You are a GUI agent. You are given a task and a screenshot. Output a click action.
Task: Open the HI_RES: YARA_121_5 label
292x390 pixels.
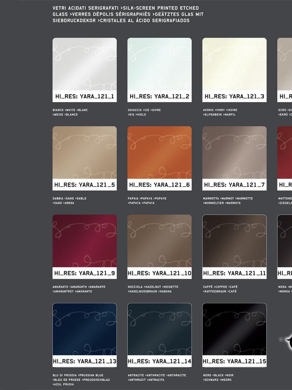coord(84,185)
